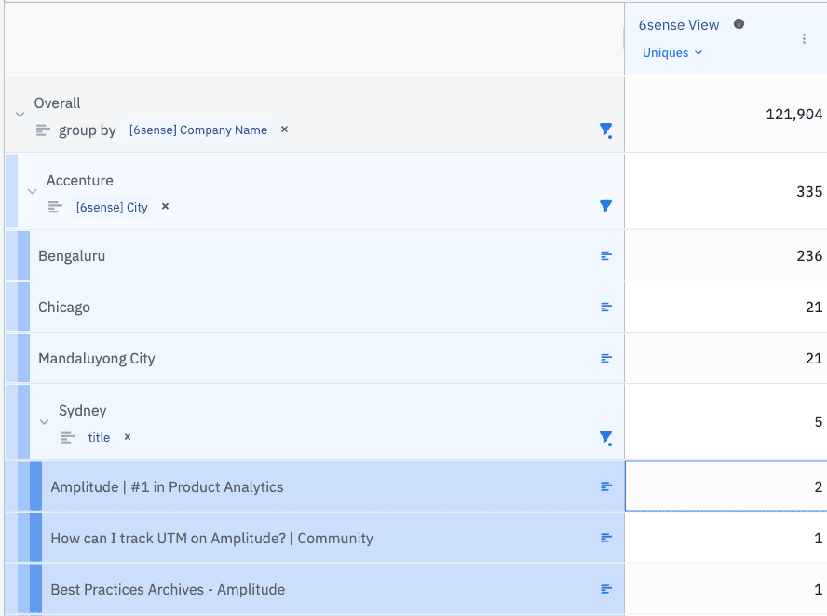Click the group-by icon on Mandaluyong City row

(606, 358)
